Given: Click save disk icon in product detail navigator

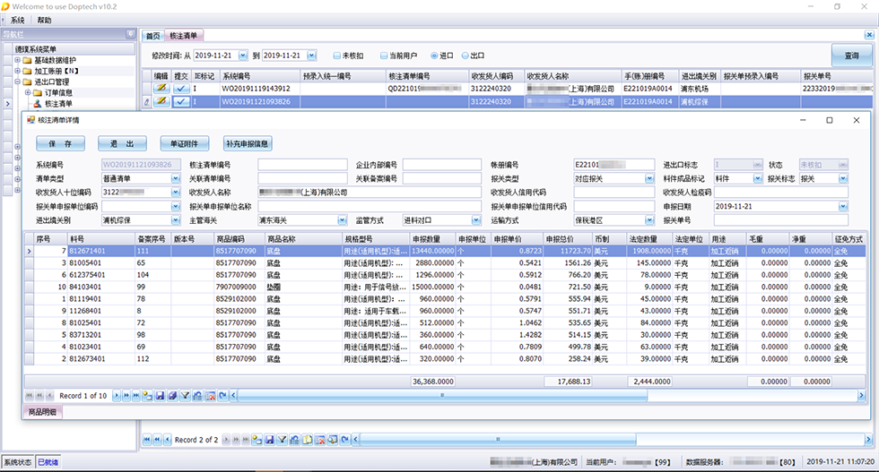Looking at the screenshot, I should (160, 395).
